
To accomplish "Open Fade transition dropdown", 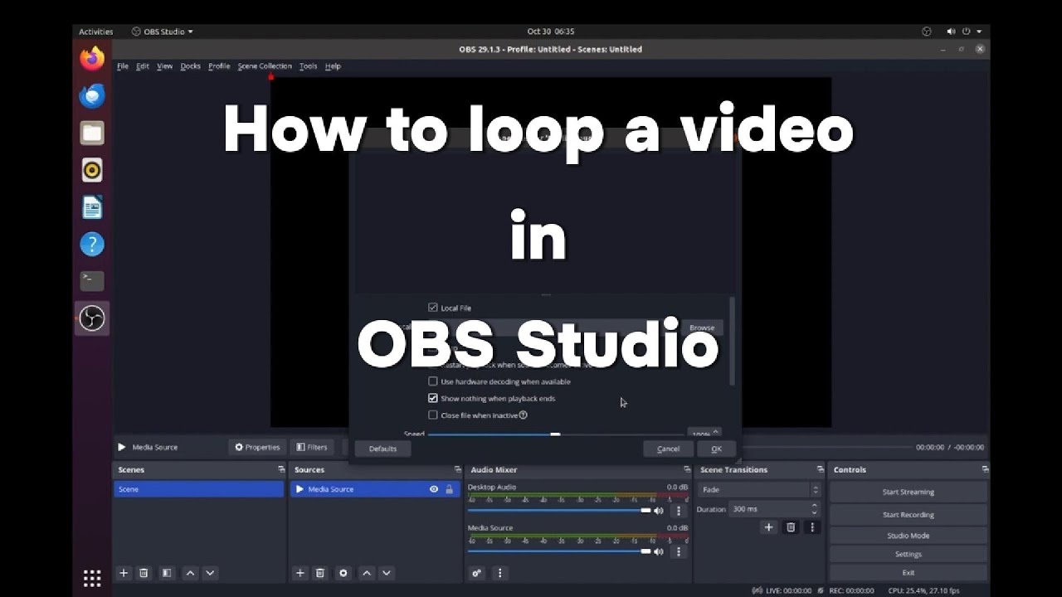I will click(759, 490).
